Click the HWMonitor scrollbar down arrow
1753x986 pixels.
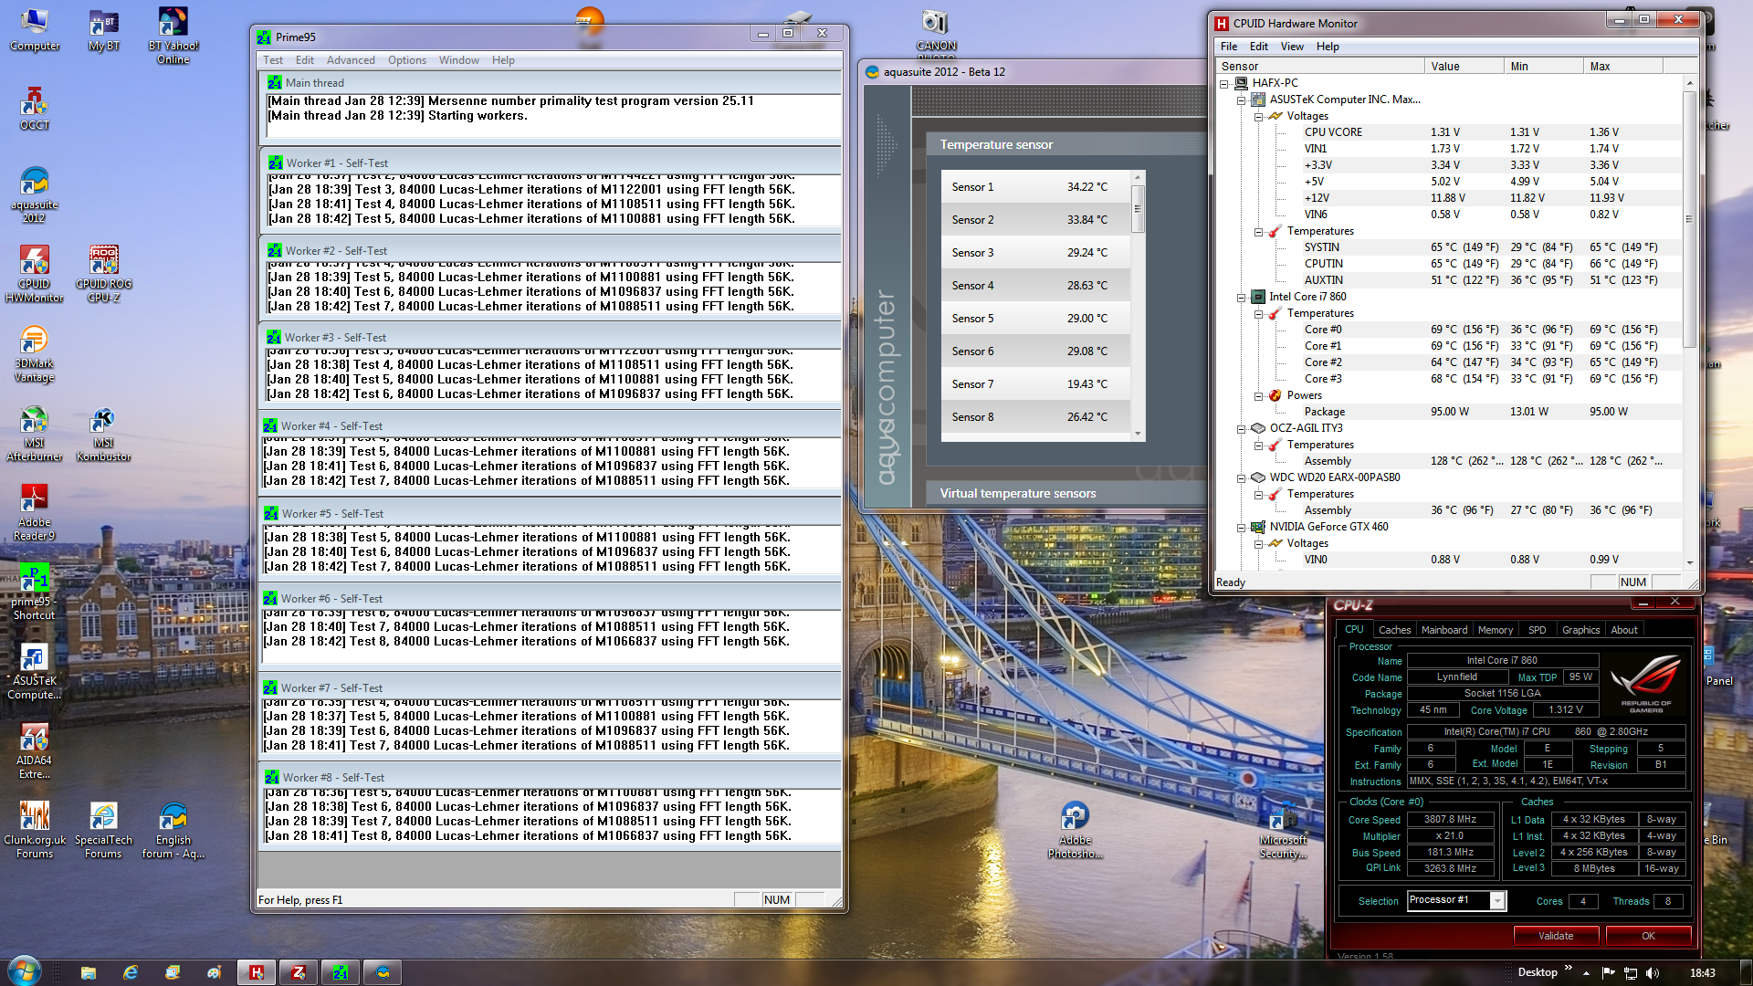(x=1689, y=562)
